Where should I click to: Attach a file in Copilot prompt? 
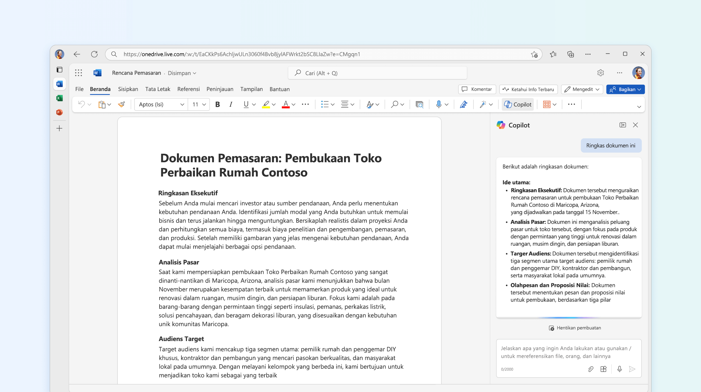pyautogui.click(x=591, y=369)
